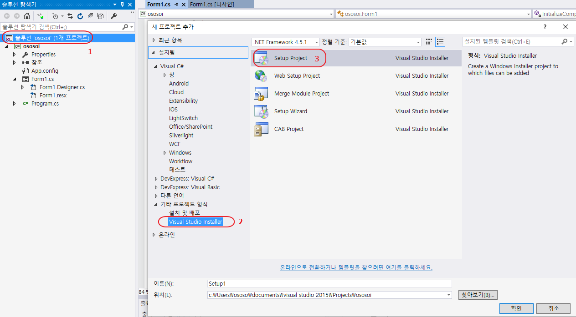
Task: Select the Cloud template category
Action: pos(176,92)
